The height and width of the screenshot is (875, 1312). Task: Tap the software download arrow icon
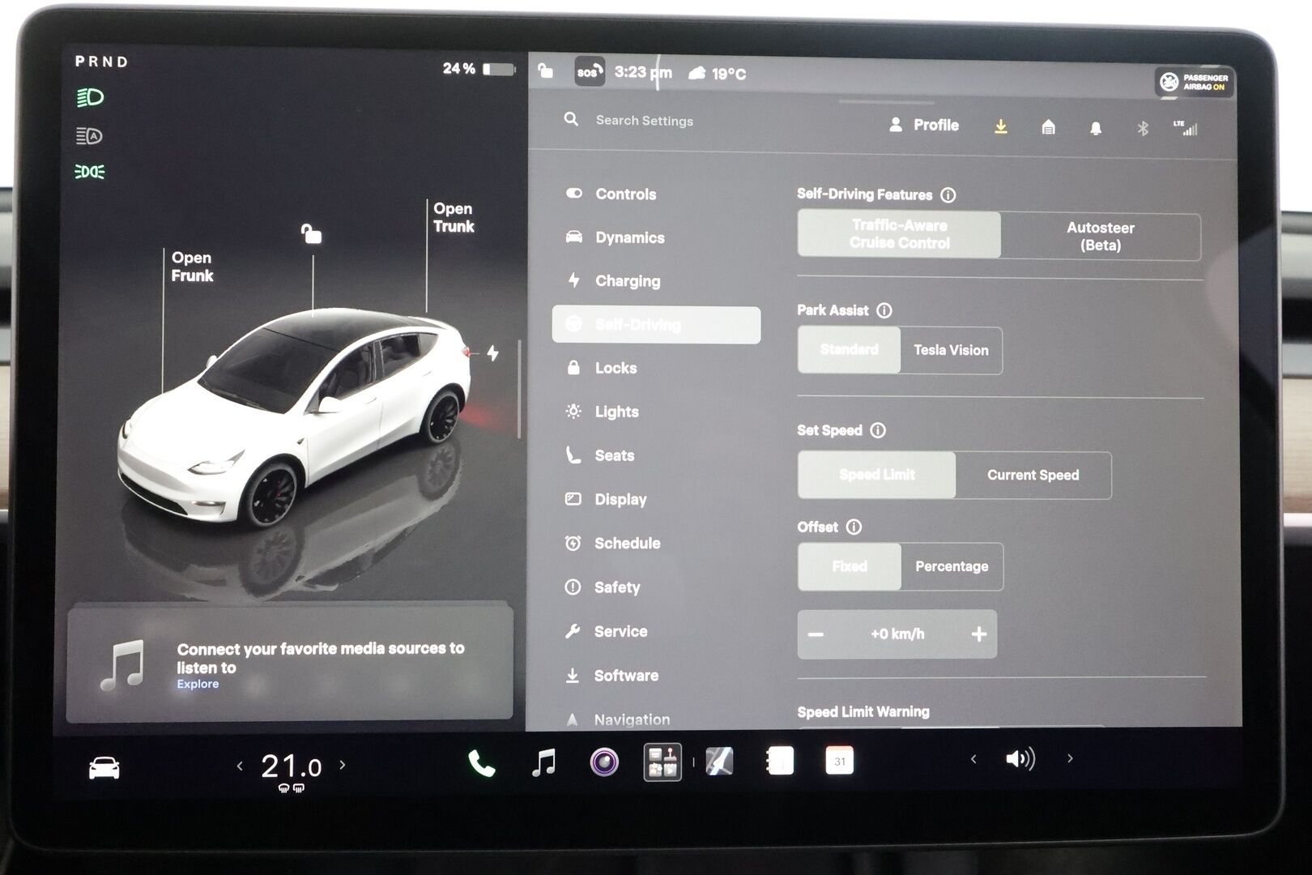[x=1001, y=126]
